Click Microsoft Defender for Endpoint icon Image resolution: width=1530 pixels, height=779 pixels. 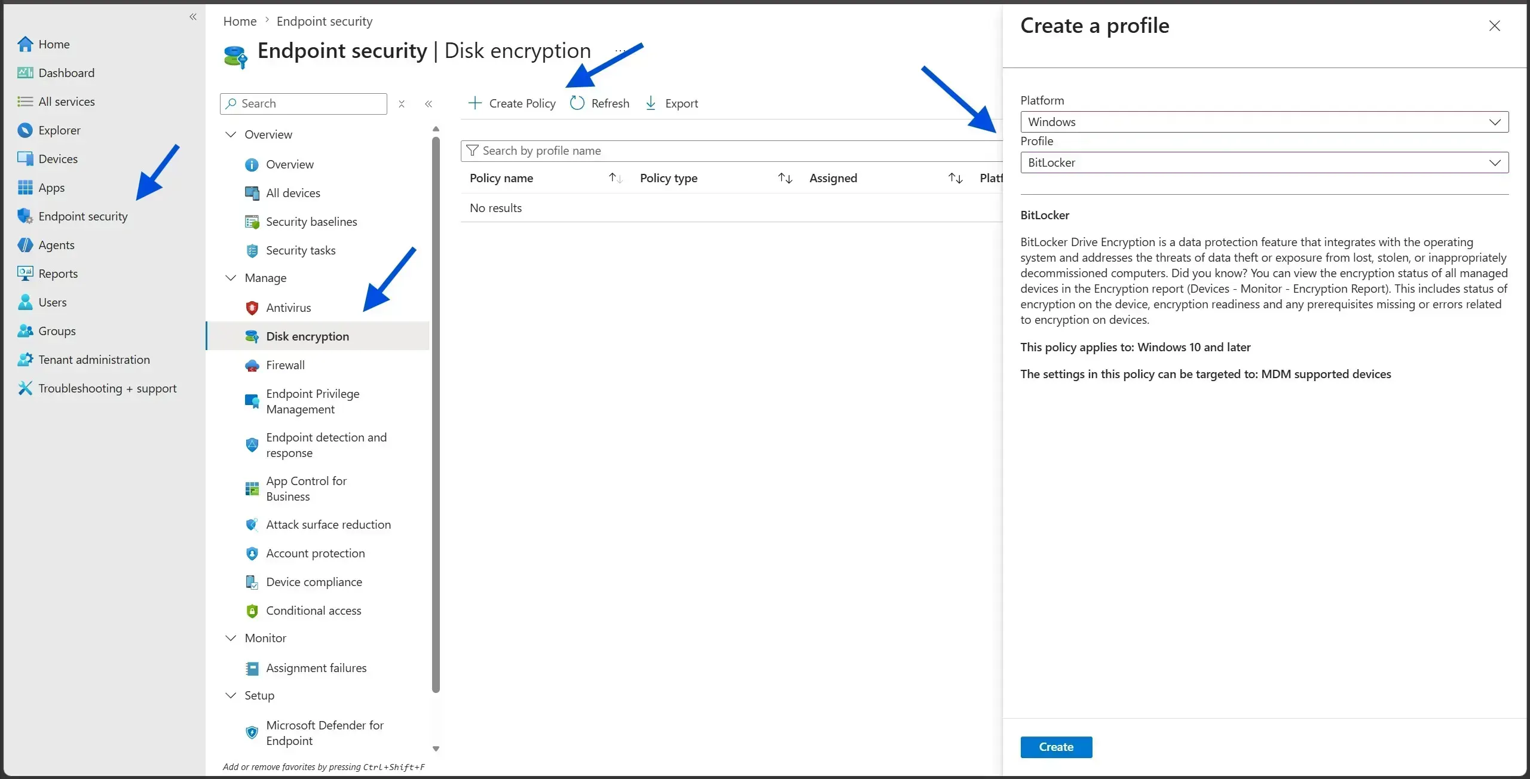pos(252,732)
